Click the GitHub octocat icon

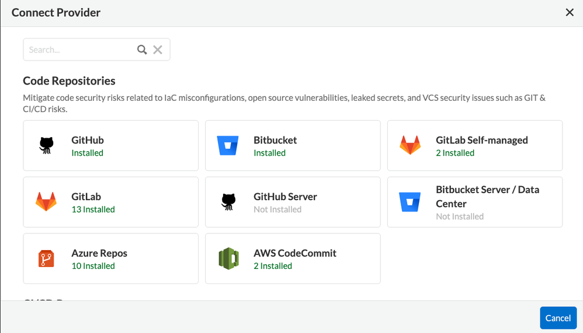(46, 145)
